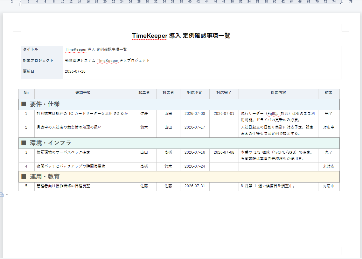Click 打刻端末は既存の IC カードリーダー item text
Image resolution: width=362 pixels, height=259 pixels.
tap(82, 114)
